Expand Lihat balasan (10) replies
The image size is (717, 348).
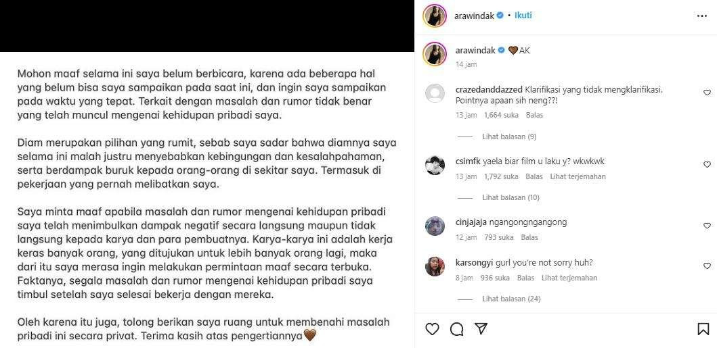[x=504, y=197]
